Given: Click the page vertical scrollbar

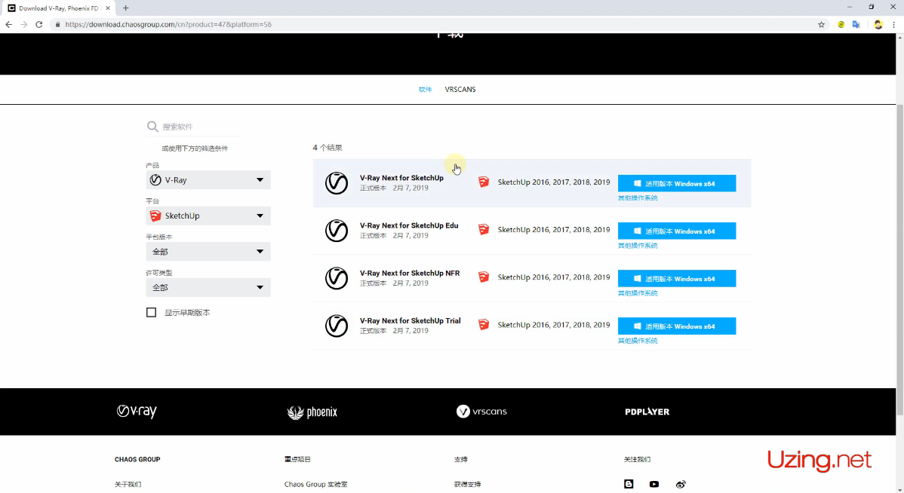Looking at the screenshot, I should pos(899,259).
